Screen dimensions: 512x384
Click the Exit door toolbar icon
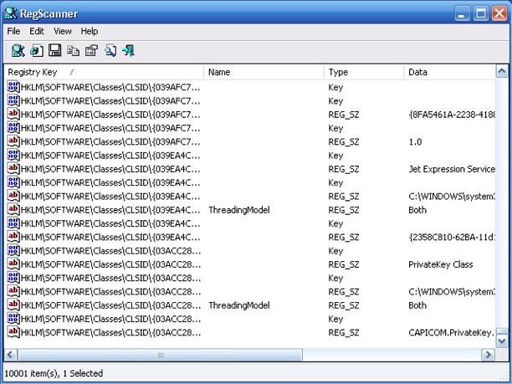(x=128, y=50)
